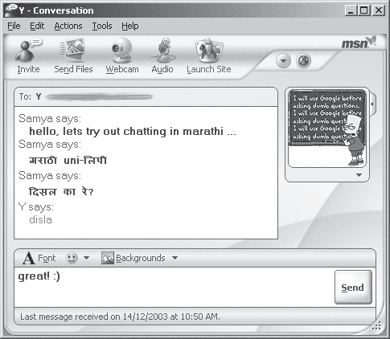Expand the Backgrounds dropdown arrow
This screenshot has width=390, height=339.
pyautogui.click(x=174, y=258)
